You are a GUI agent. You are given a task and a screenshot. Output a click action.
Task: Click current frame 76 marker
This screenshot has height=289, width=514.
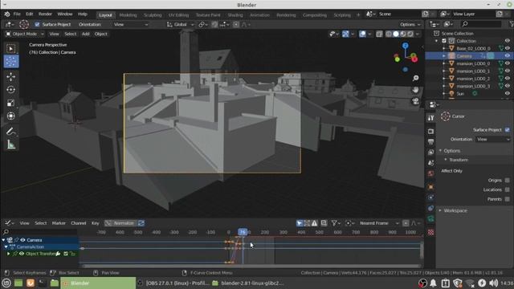point(243,232)
